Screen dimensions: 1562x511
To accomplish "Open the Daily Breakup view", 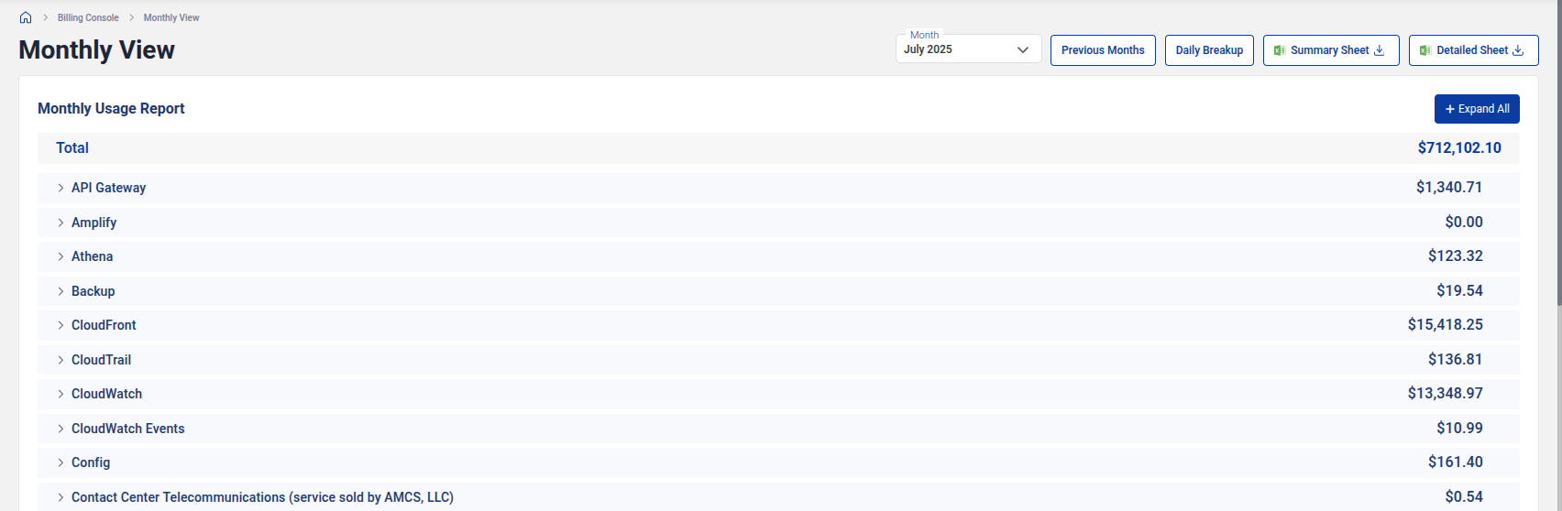I will coord(1209,50).
